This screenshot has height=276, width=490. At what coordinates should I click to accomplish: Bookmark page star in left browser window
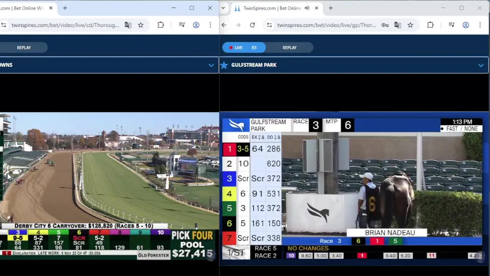click(x=141, y=25)
